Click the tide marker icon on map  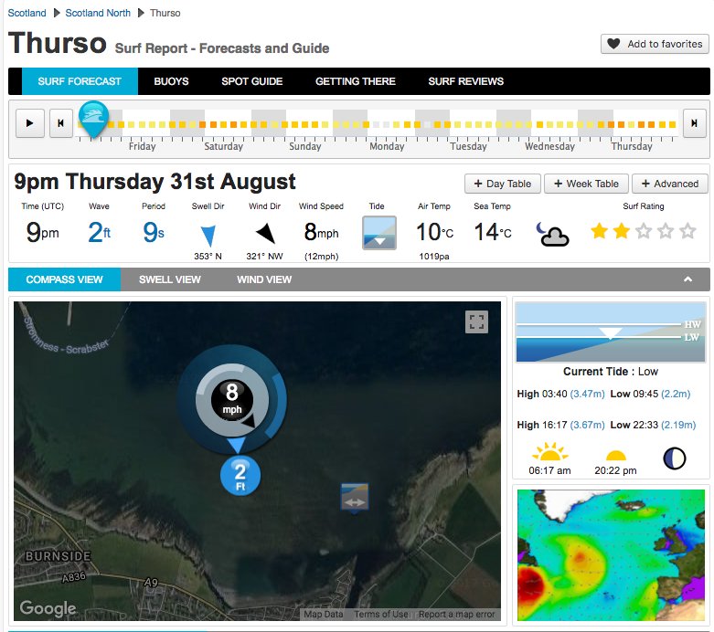tap(355, 499)
